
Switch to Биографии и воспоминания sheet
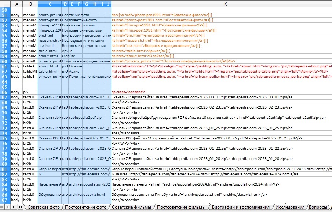(240, 207)
